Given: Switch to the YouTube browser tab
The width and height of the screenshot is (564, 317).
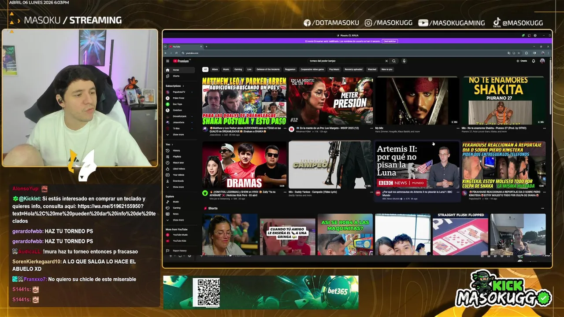Looking at the screenshot, I should tap(186, 47).
